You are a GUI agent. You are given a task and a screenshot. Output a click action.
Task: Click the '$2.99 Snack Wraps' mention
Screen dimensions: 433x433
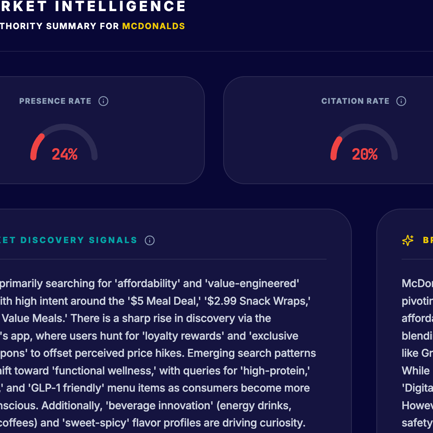258,301
